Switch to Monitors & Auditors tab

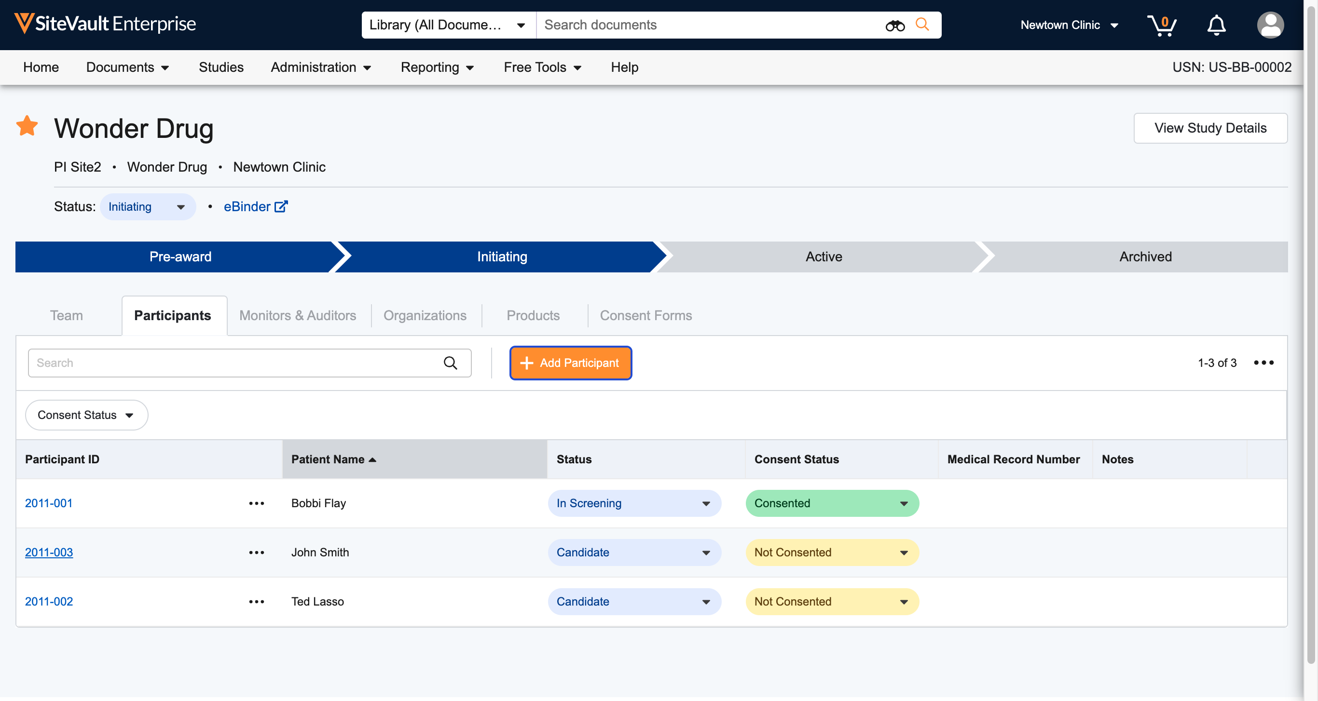(297, 315)
